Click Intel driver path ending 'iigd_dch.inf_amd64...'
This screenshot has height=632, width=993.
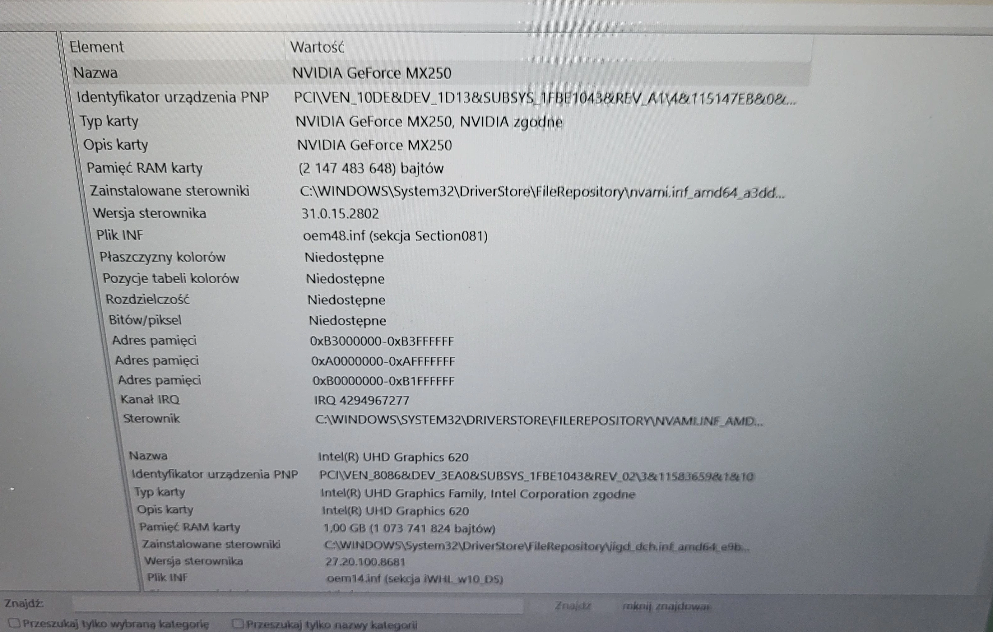tap(537, 546)
